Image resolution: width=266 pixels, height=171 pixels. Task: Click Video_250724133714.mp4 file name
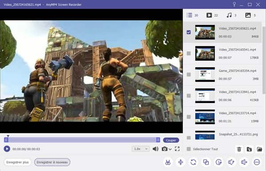click(237, 113)
